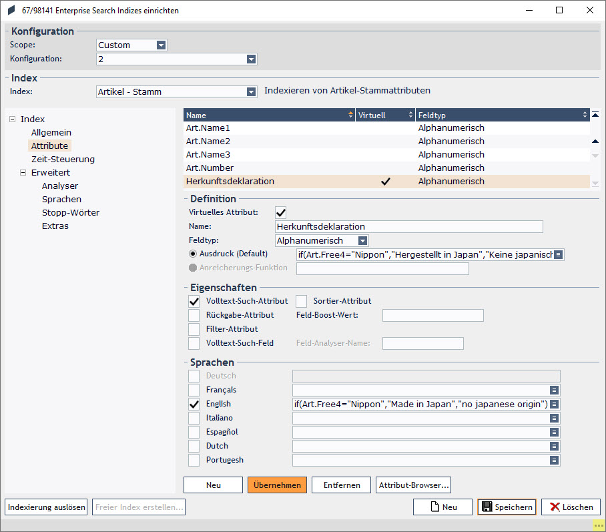The height and width of the screenshot is (532, 606).
Task: Open Stopp-Wörter tree item
Action: click(71, 213)
